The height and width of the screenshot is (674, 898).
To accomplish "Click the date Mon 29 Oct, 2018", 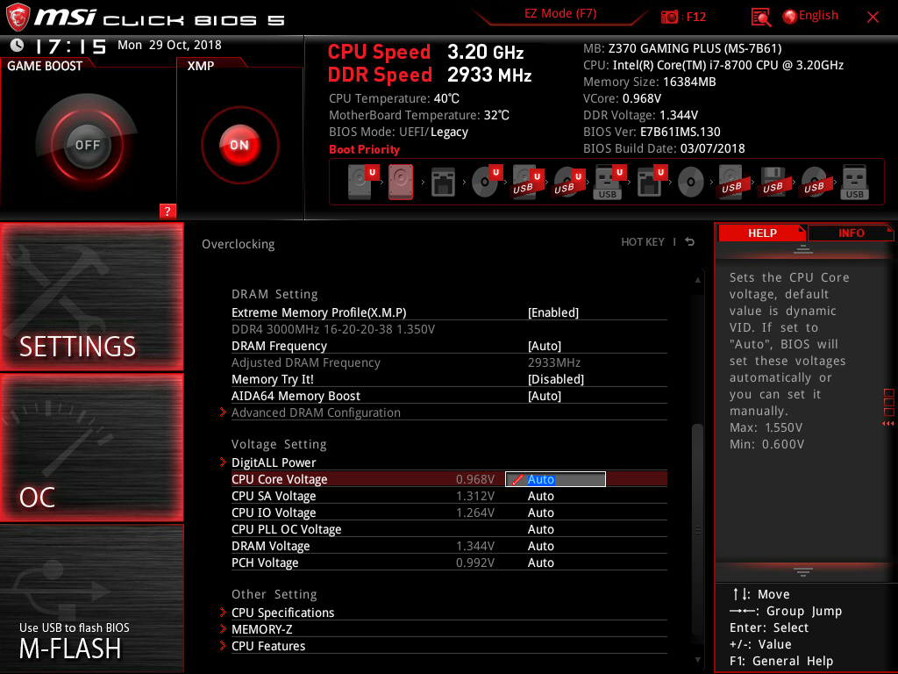I will pos(169,45).
